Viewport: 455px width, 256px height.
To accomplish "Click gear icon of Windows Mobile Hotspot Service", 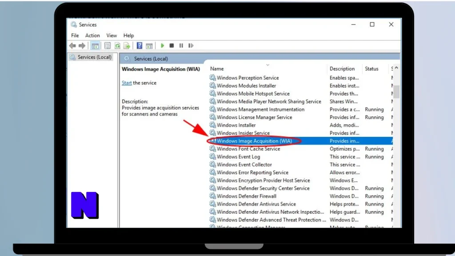I will tap(213, 93).
